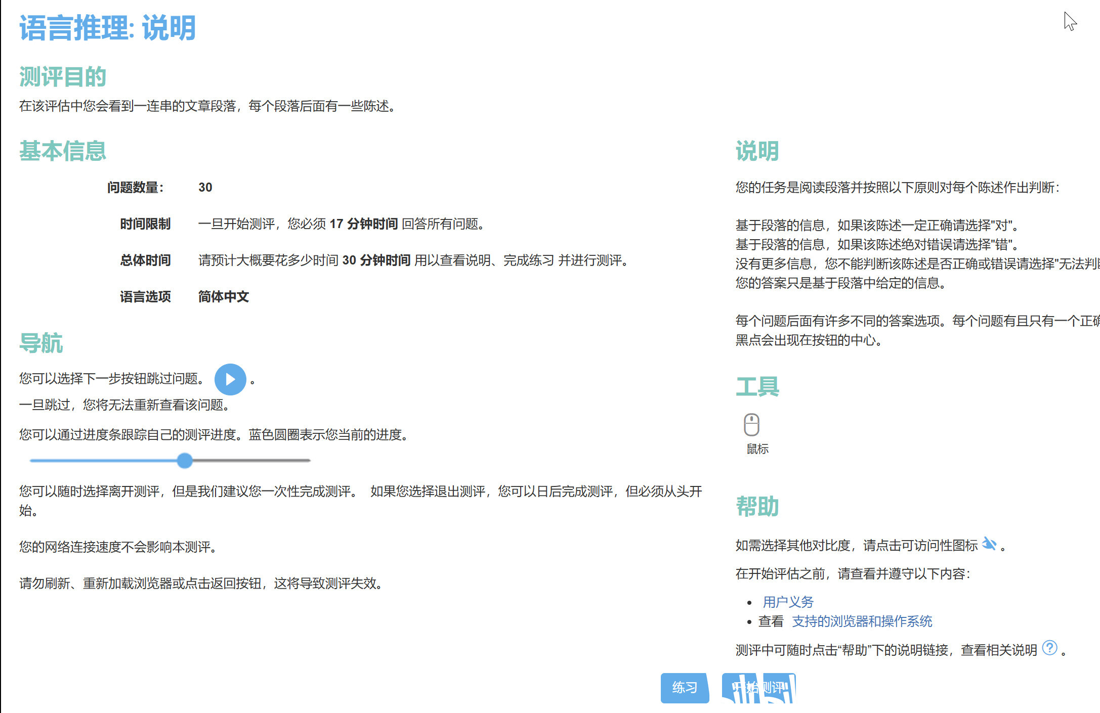Click the 帮助 section heading

point(757,506)
